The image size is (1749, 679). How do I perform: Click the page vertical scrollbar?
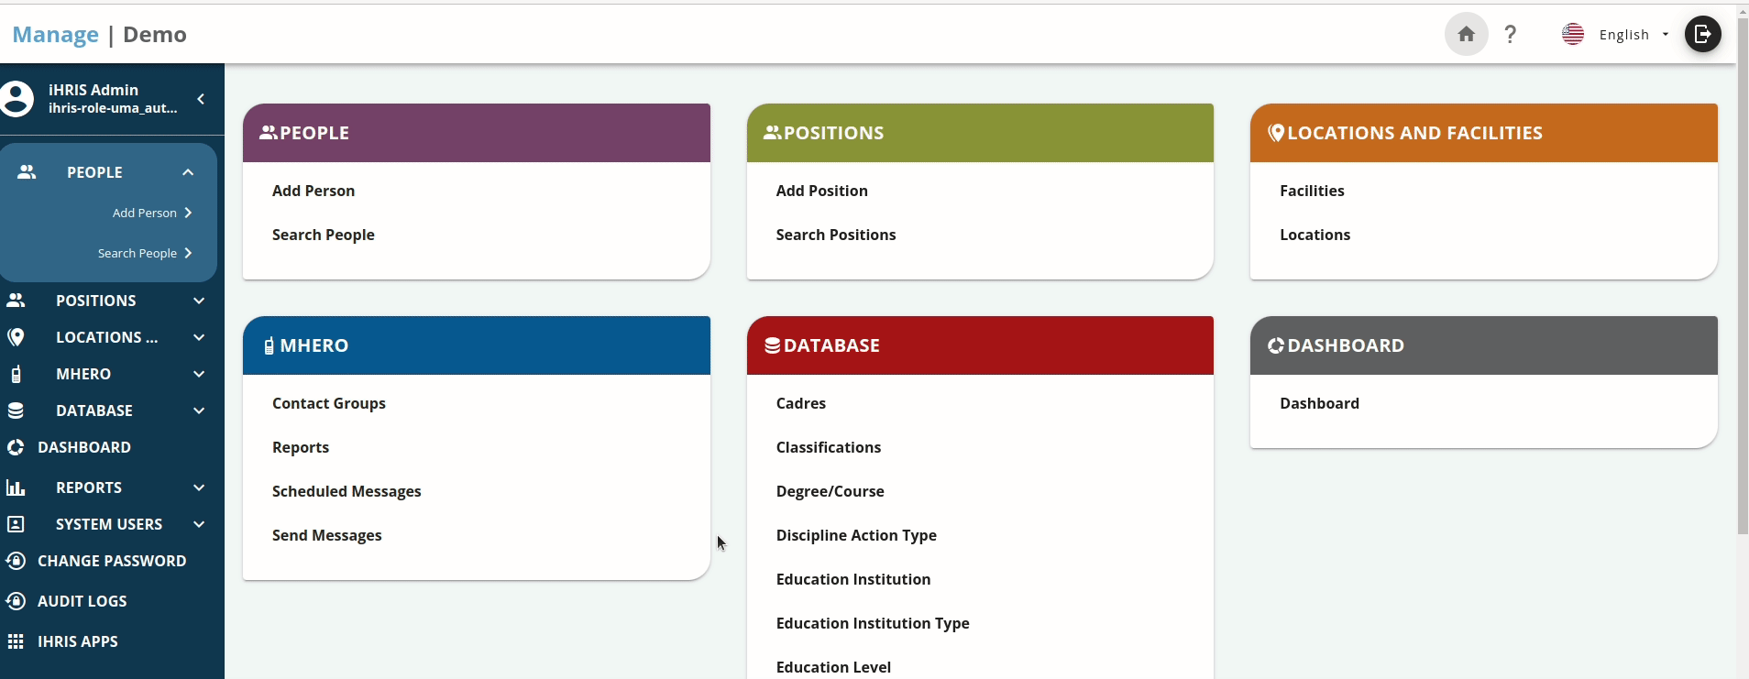tap(1743, 275)
